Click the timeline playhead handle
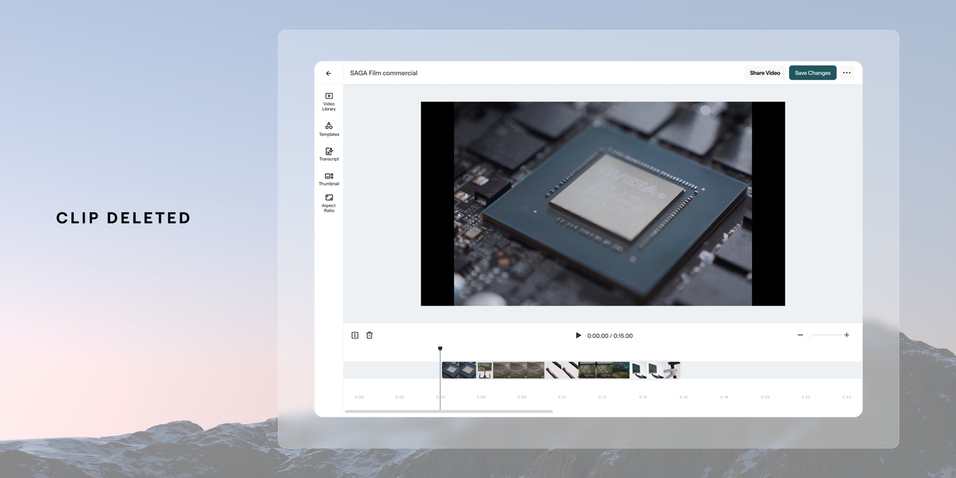Screen dimensions: 956x478 tap(440, 349)
